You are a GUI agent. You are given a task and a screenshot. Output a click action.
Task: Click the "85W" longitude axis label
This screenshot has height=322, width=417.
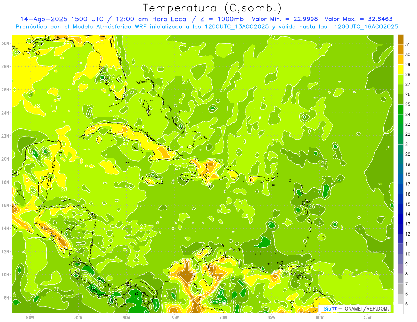(79, 317)
